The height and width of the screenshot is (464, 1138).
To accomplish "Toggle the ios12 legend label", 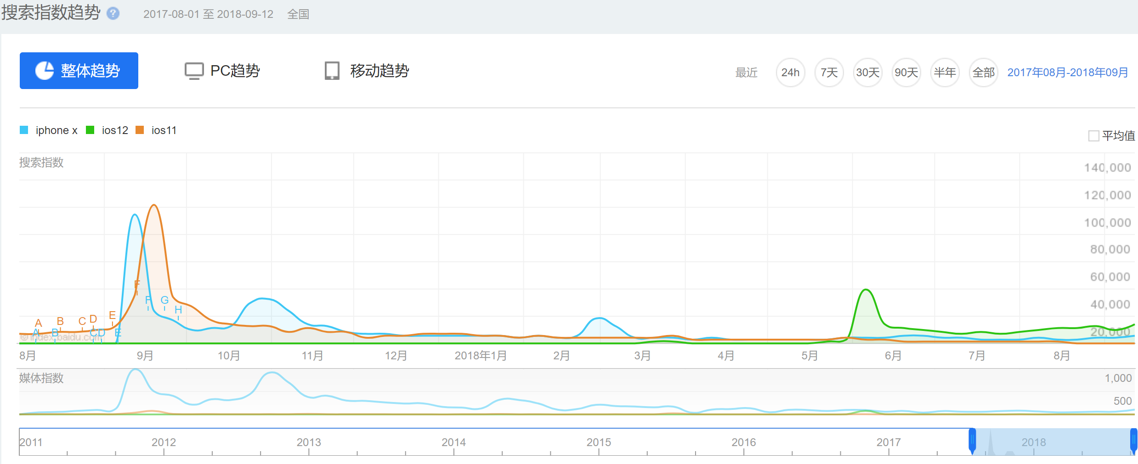I will 115,130.
